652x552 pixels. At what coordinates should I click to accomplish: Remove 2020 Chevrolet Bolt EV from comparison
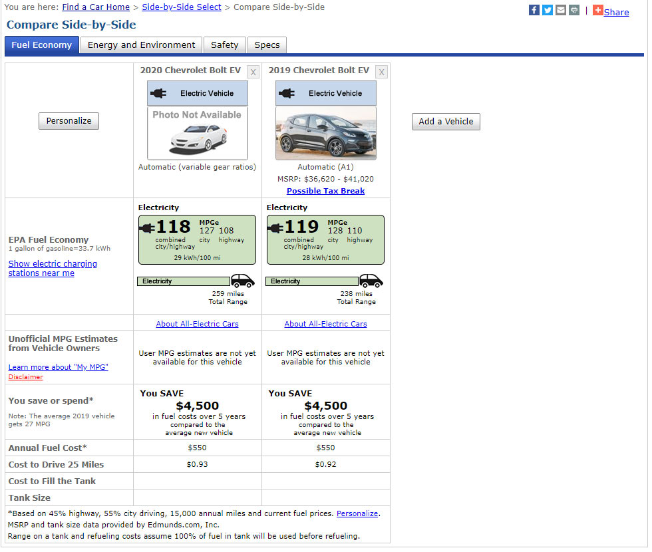pyautogui.click(x=253, y=72)
